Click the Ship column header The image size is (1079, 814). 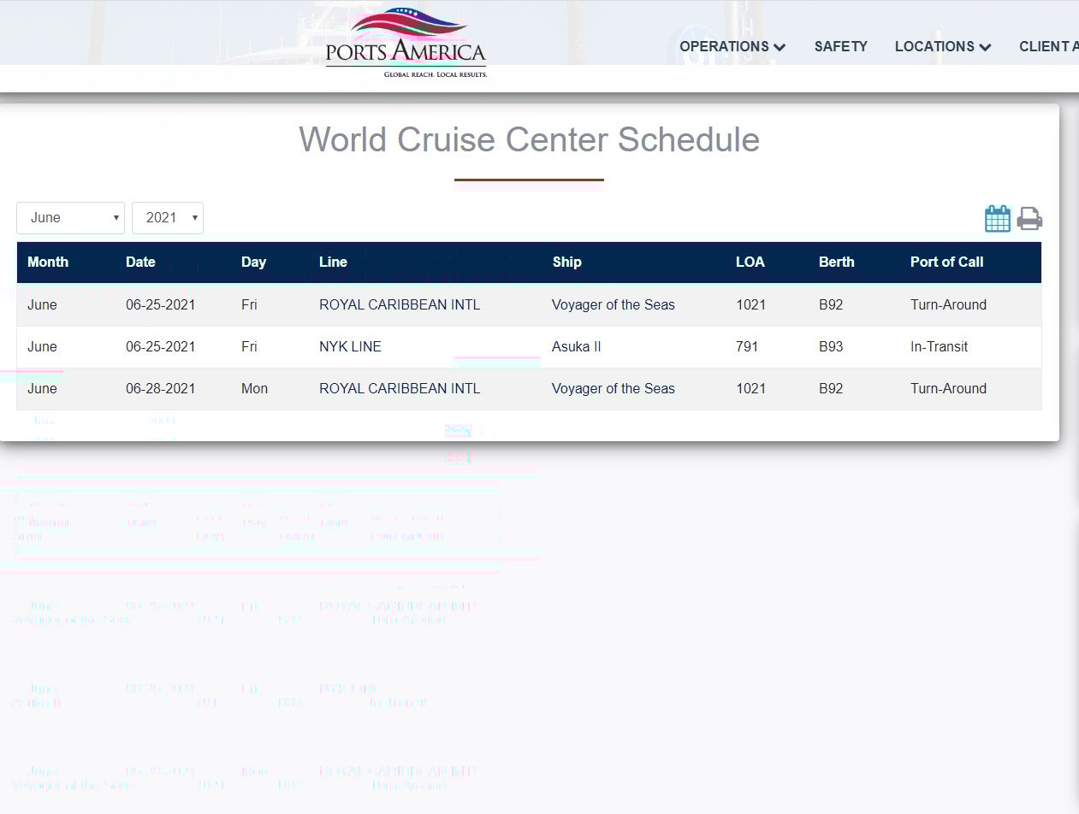pyautogui.click(x=566, y=262)
